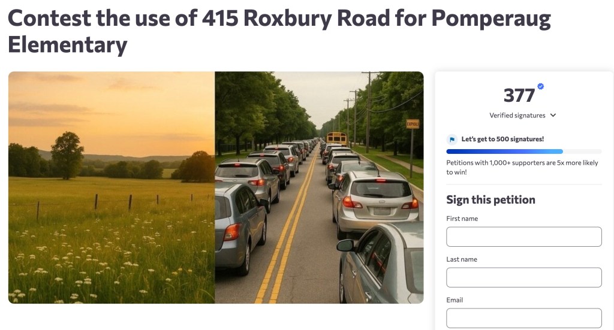Focus the Last name input field
Screen dimensions: 614x330
[523, 277]
